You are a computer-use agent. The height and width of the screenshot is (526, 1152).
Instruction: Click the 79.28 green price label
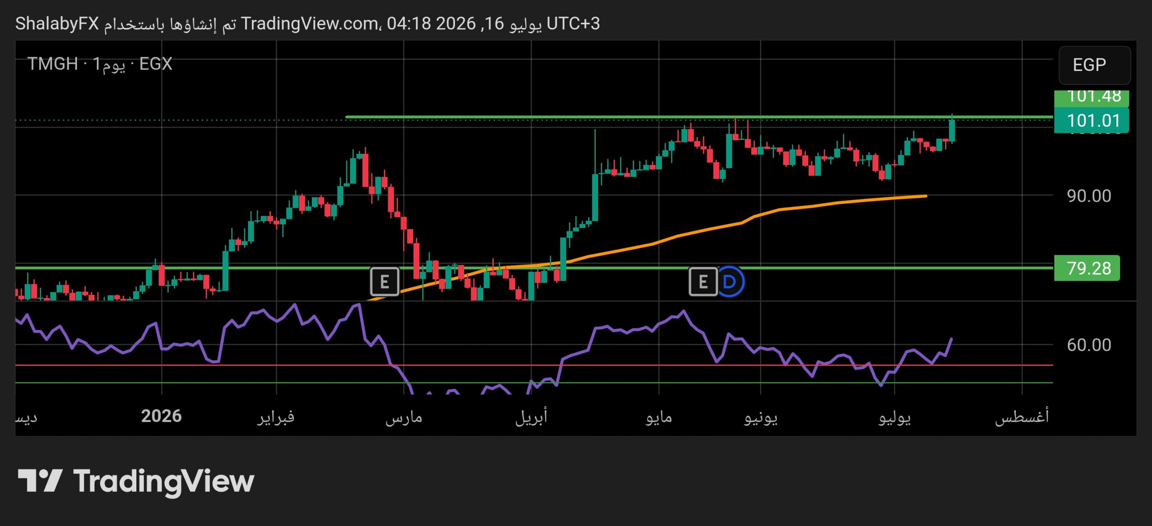pos(1087,268)
